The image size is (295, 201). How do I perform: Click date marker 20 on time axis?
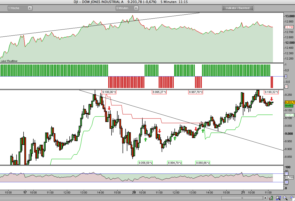(134, 192)
